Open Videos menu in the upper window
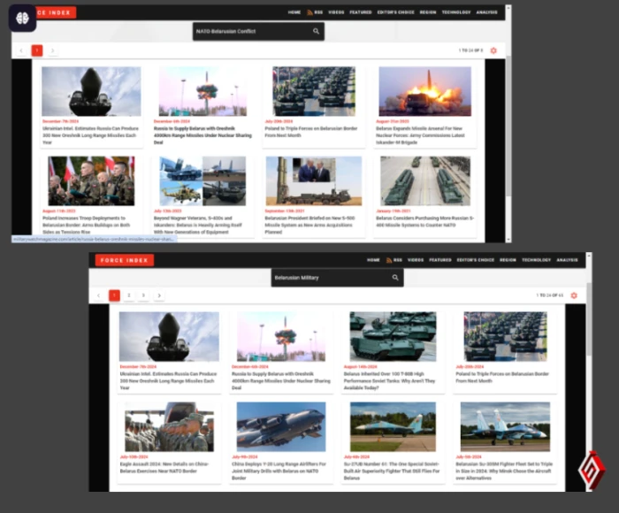The height and width of the screenshot is (513, 619). 336,12
